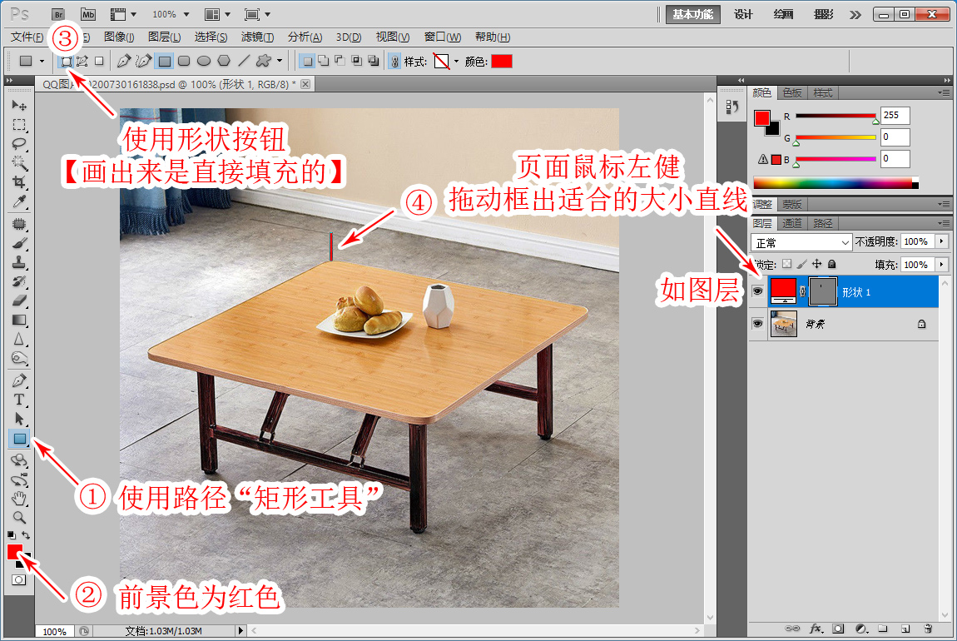This screenshot has height=641, width=957.
Task: Open the tool preset picker arrow
Action: [x=42, y=61]
